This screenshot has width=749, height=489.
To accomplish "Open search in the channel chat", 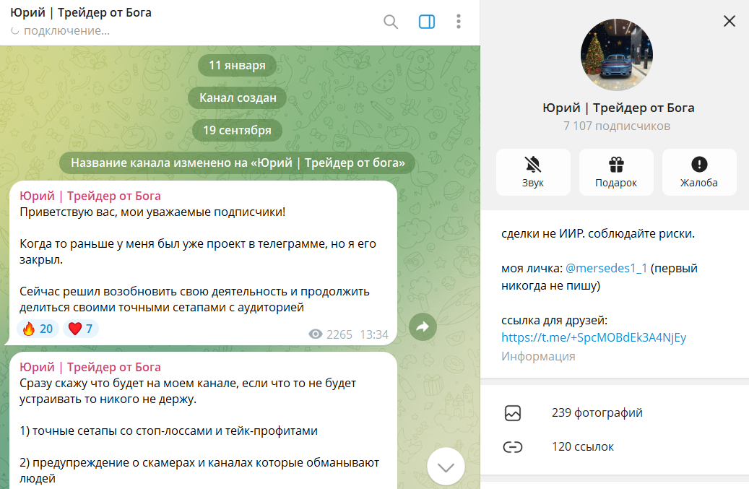I will click(391, 22).
